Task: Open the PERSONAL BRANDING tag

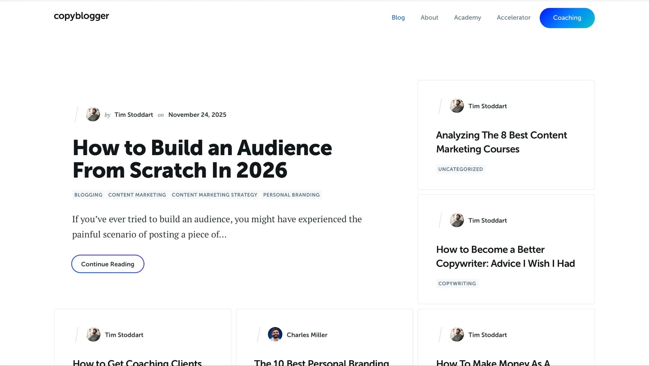Action: (291, 195)
